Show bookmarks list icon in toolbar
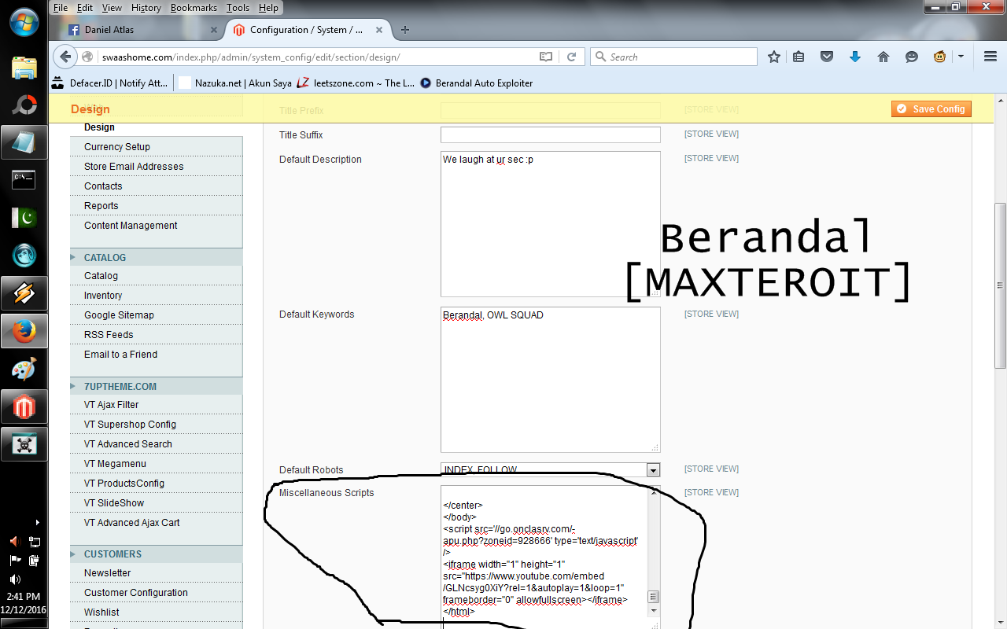Image resolution: width=1007 pixels, height=629 pixels. pyautogui.click(x=799, y=57)
